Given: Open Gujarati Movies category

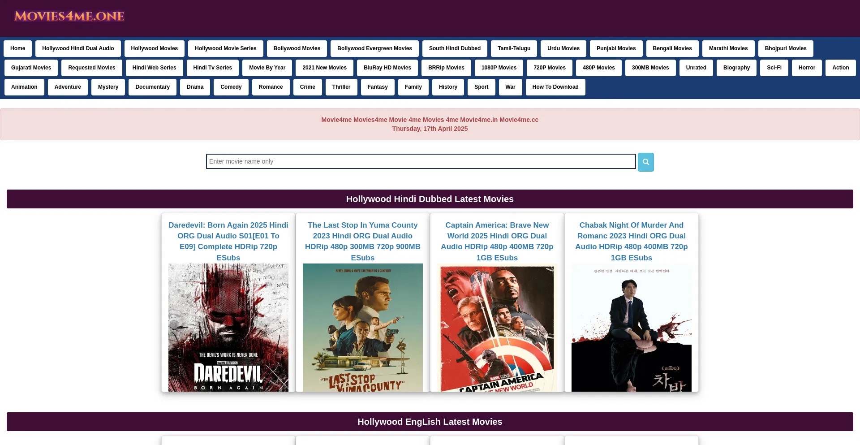Looking at the screenshot, I should pos(31,68).
